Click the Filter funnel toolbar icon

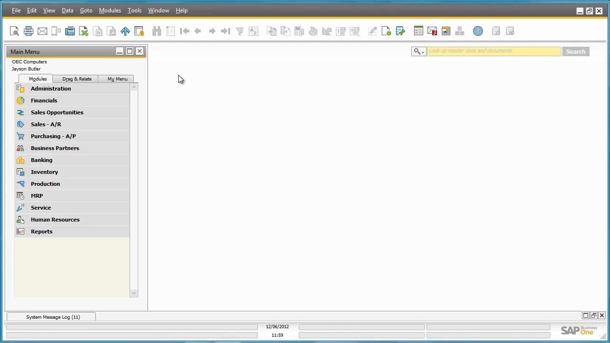coord(240,31)
